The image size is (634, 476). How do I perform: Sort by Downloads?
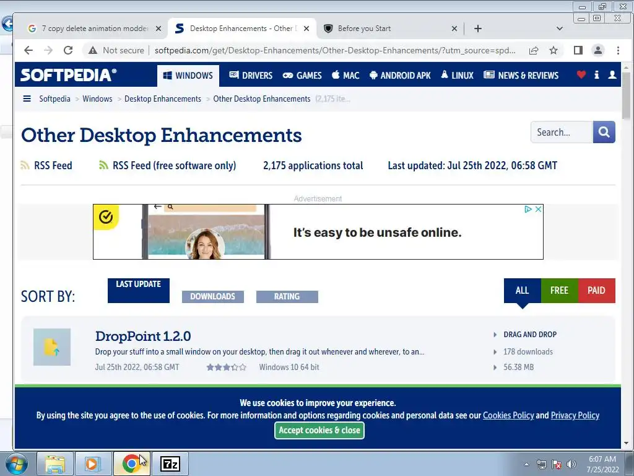tap(213, 297)
